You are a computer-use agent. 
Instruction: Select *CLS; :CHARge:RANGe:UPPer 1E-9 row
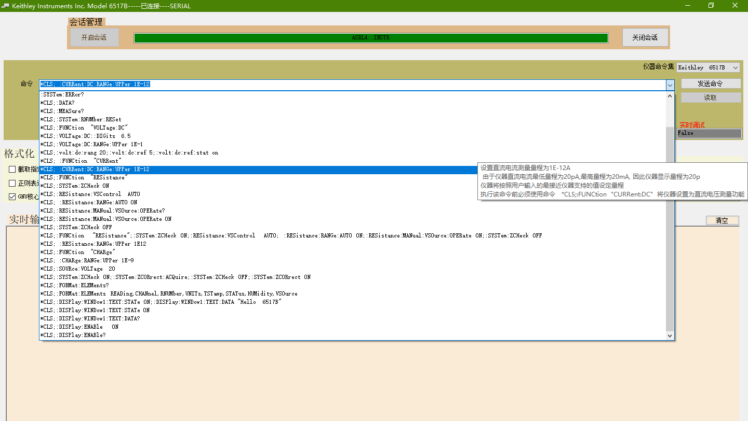coord(353,260)
